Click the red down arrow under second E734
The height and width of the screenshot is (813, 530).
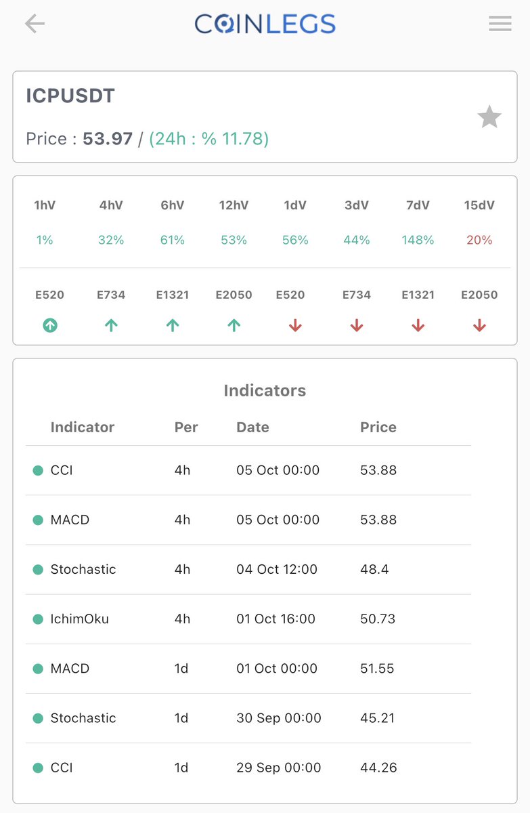(x=357, y=325)
